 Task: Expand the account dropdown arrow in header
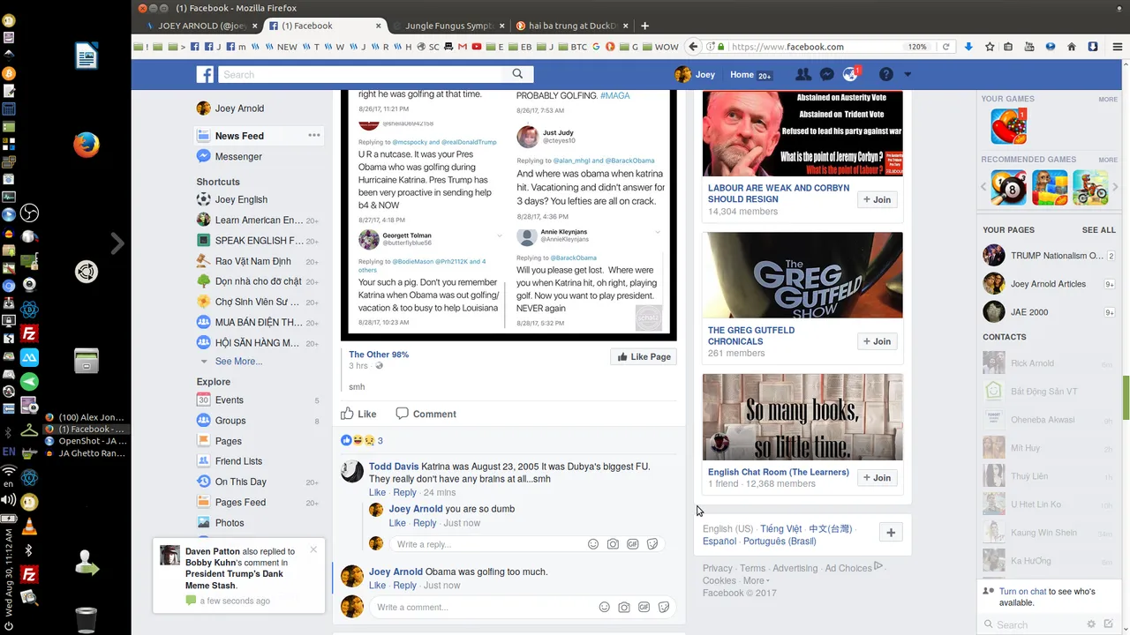point(907,75)
